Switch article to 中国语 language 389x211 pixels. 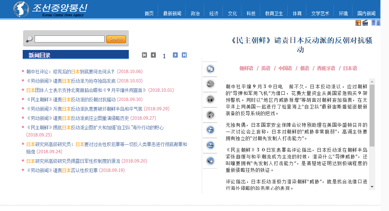click(x=285, y=68)
